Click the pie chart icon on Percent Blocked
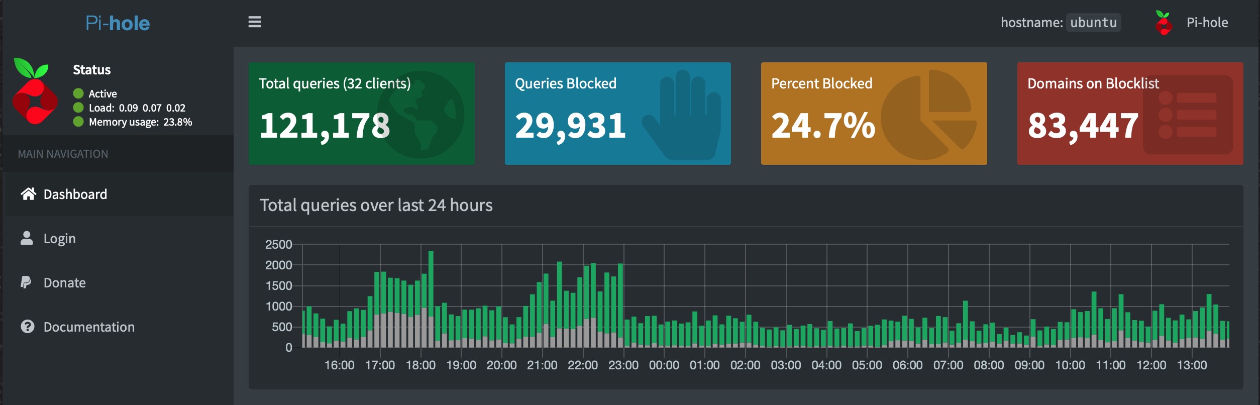This screenshot has width=1260, height=405. click(927, 116)
